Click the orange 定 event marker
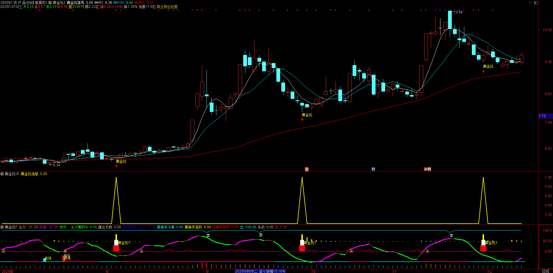The image size is (553, 273). (x=307, y=169)
